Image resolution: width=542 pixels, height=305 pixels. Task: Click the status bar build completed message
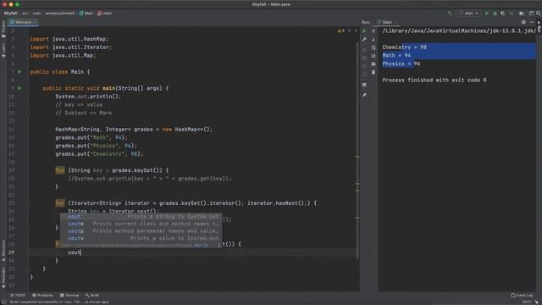(58, 302)
